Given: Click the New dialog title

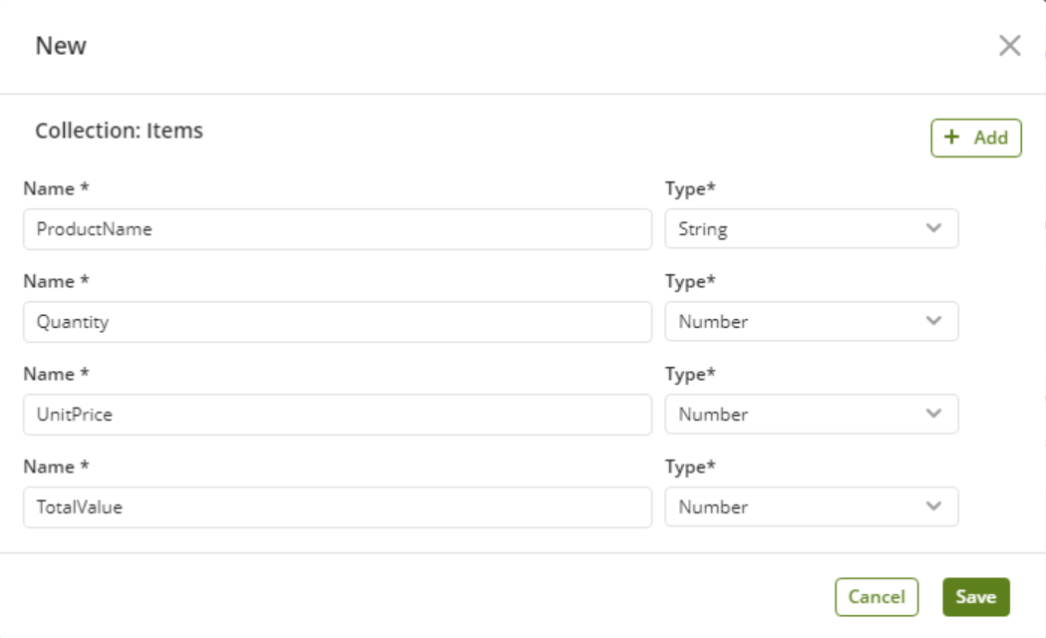Looking at the screenshot, I should click(x=61, y=46).
